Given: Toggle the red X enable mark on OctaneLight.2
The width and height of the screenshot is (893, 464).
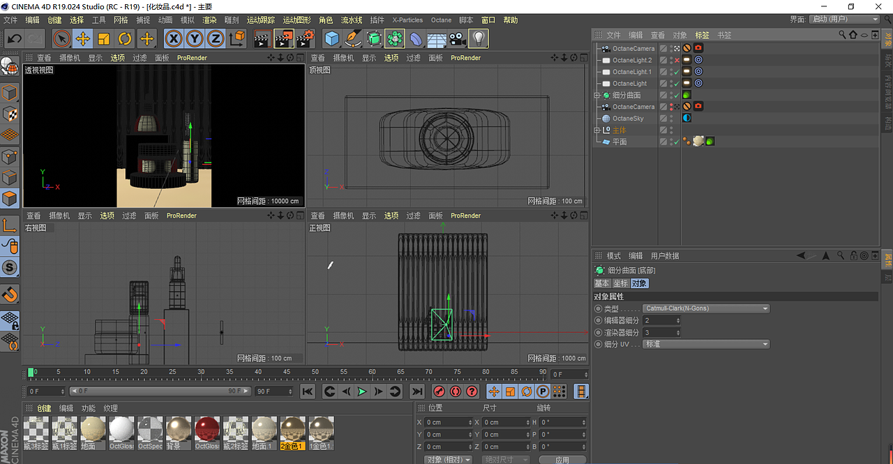Looking at the screenshot, I should (677, 61).
